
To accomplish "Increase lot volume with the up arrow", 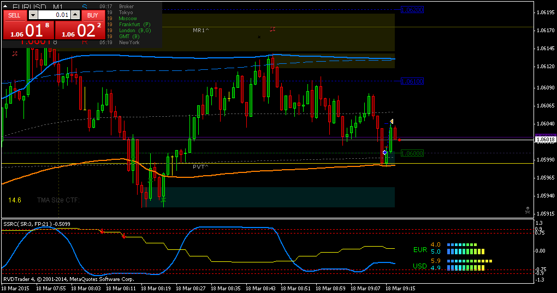I will (x=75, y=15).
